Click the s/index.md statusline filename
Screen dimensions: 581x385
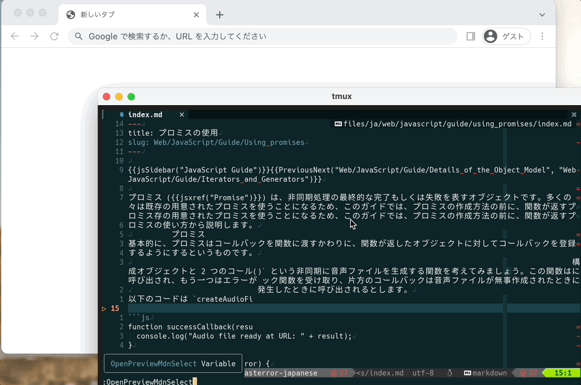380,373
